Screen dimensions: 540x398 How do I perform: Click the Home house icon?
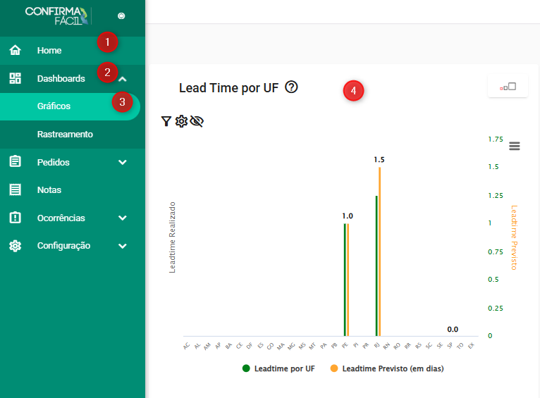coord(15,51)
